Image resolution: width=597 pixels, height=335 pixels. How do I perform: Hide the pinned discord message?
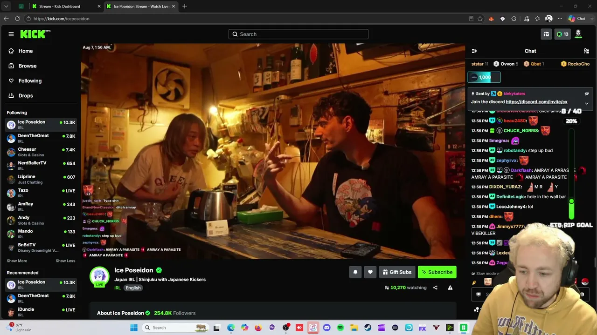pos(587,94)
